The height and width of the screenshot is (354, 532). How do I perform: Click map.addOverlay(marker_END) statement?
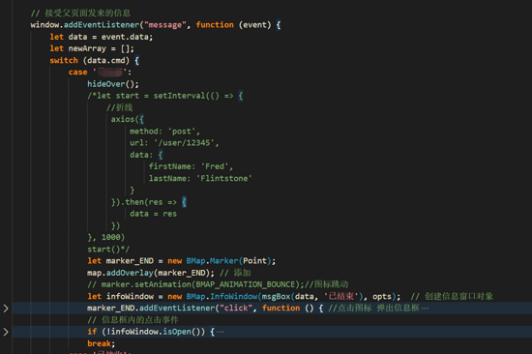pyautogui.click(x=151, y=273)
